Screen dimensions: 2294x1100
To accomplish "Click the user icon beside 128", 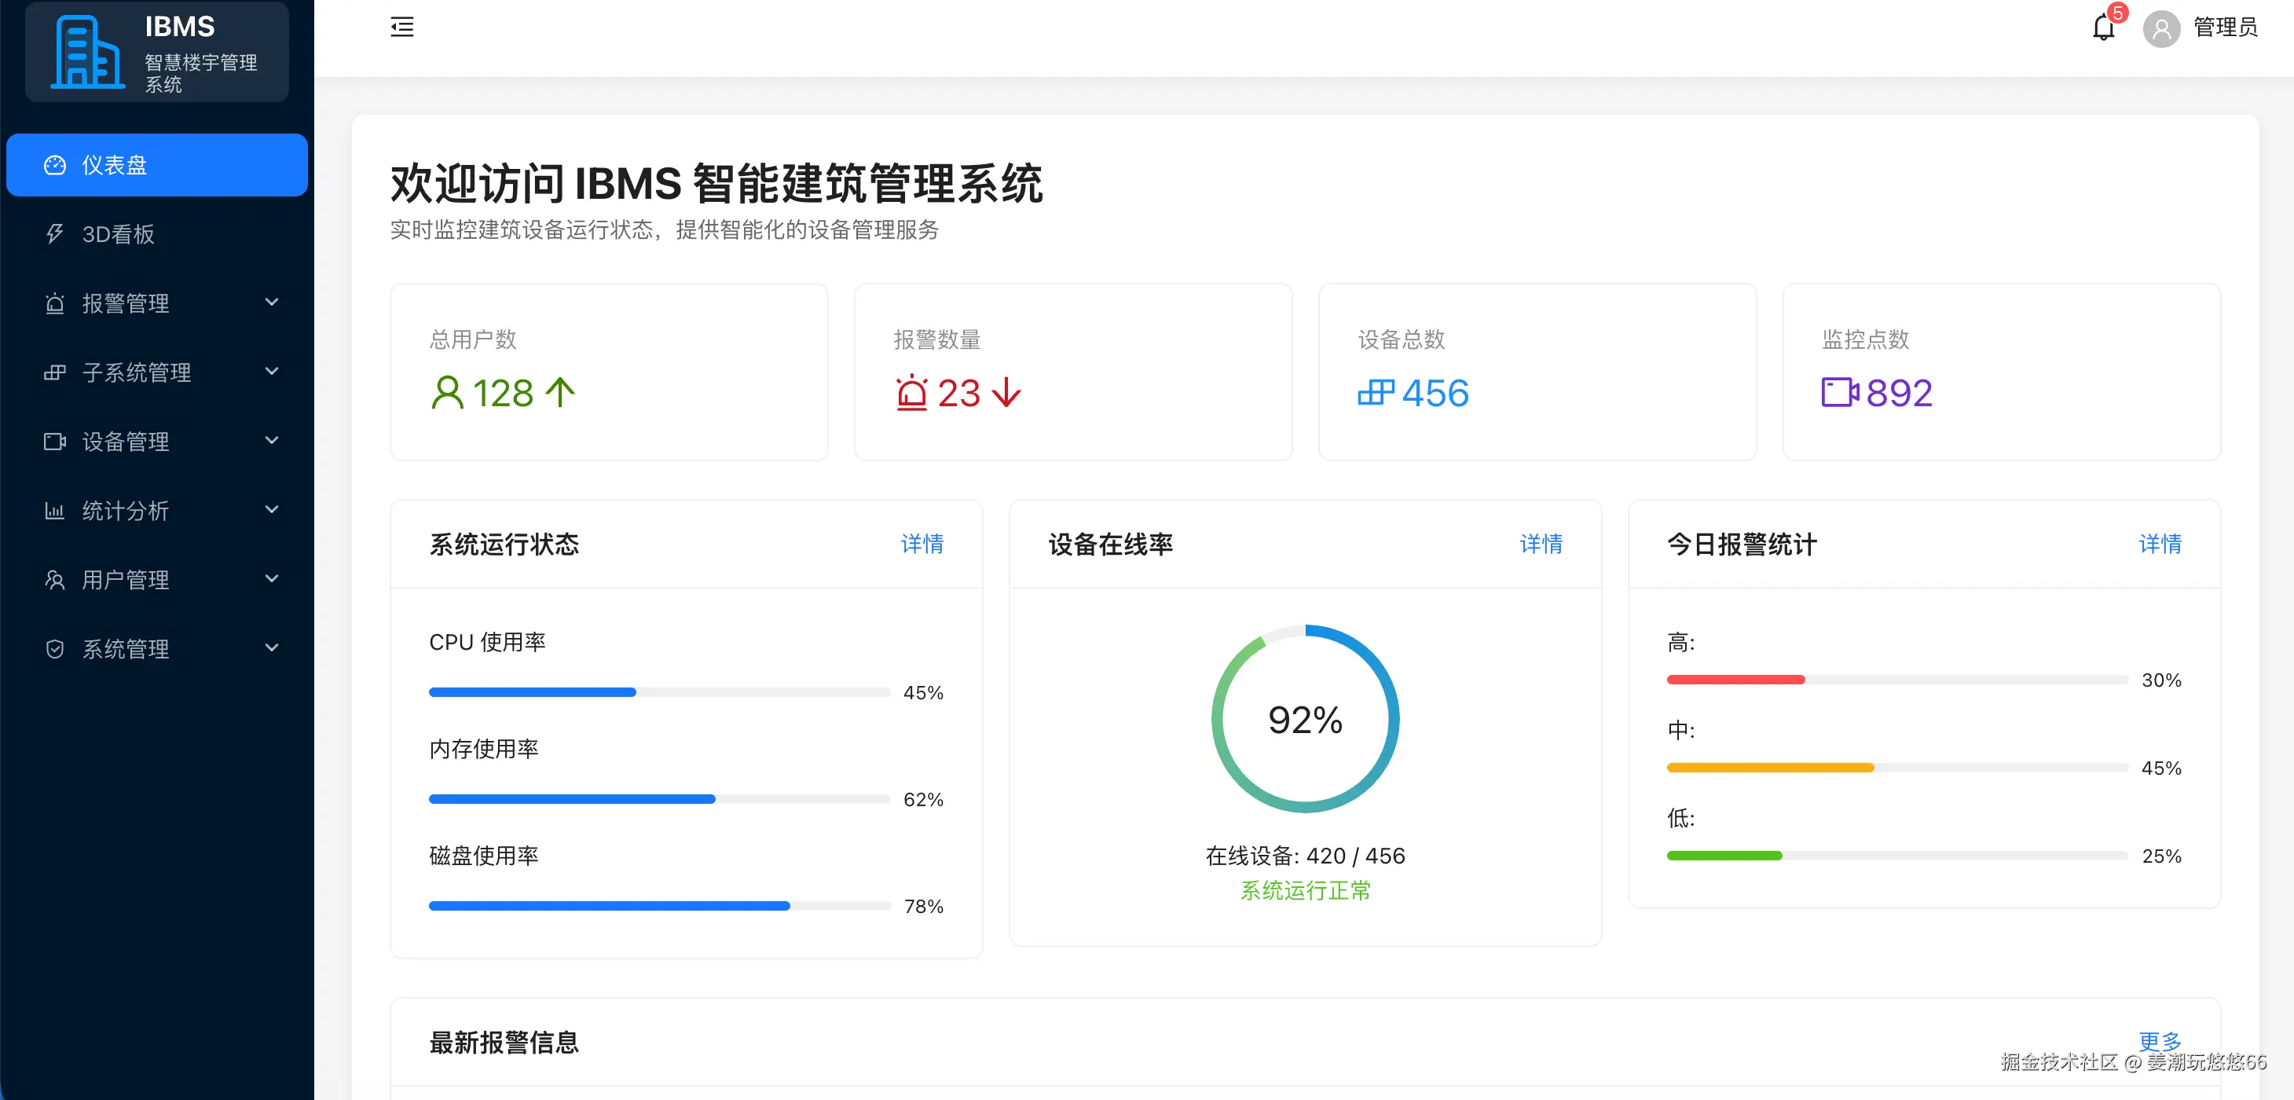I will pos(447,393).
